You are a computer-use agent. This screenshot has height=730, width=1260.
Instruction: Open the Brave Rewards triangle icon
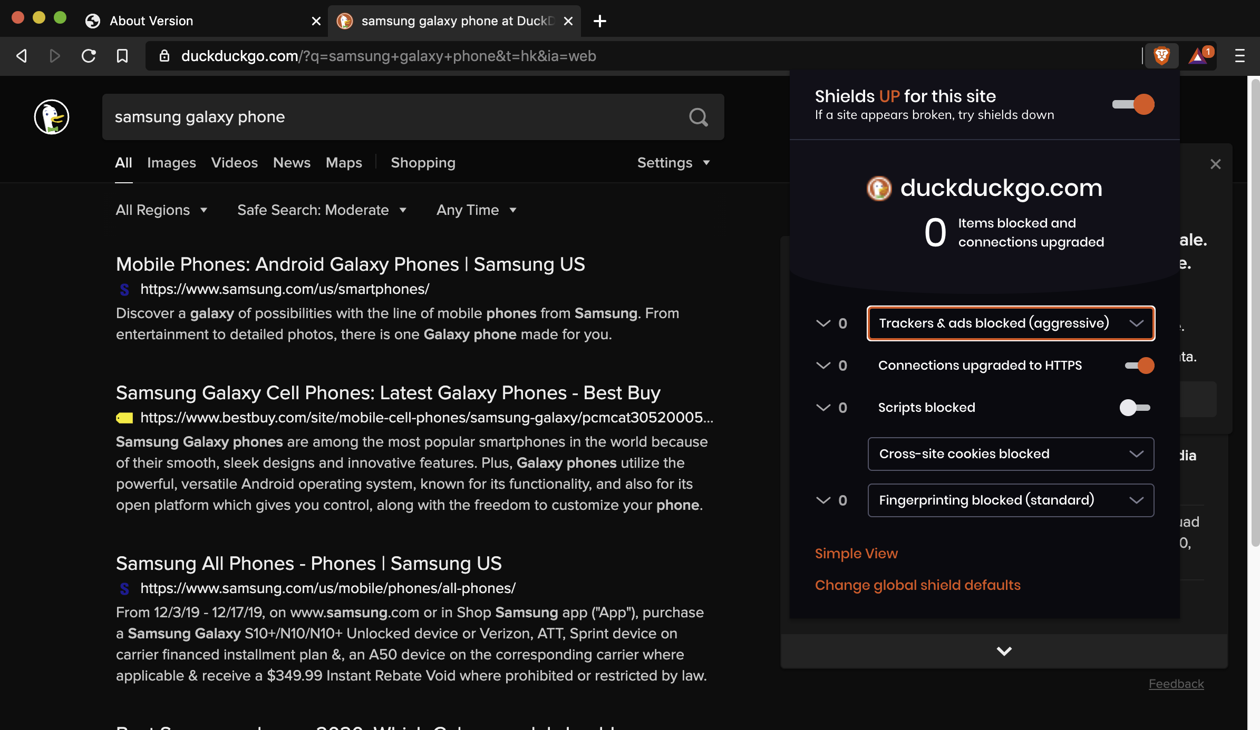pos(1199,55)
